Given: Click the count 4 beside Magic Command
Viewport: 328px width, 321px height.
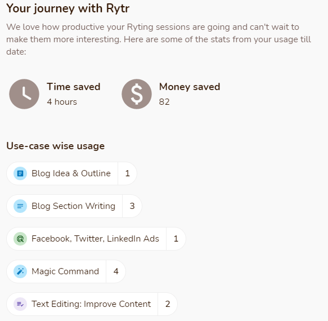Looking at the screenshot, I should coord(116,271).
